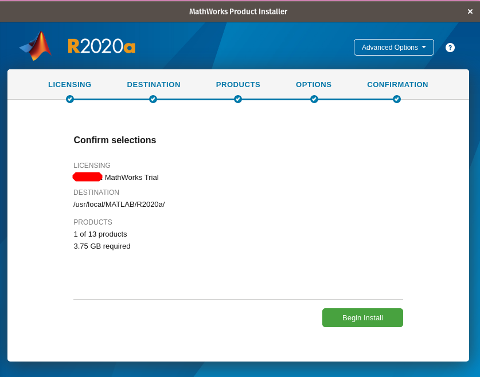Select the CONFIRMATION tab
This screenshot has height=377, width=480.
point(397,85)
